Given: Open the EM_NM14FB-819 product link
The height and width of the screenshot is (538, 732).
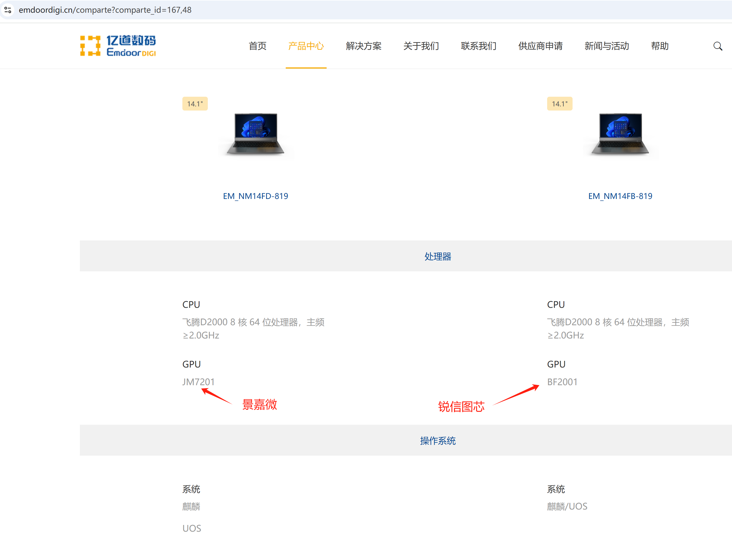Looking at the screenshot, I should (x=620, y=196).
